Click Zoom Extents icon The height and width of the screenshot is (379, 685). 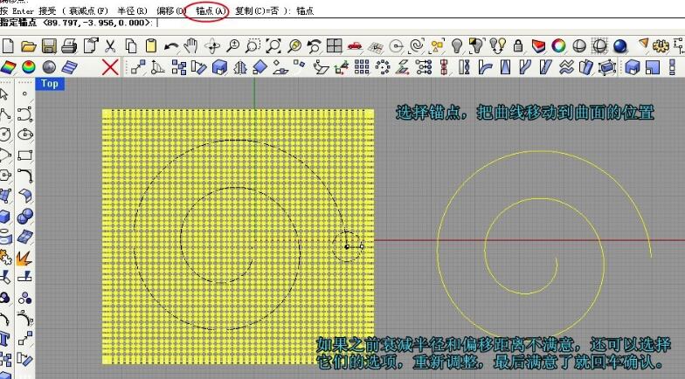click(x=273, y=45)
